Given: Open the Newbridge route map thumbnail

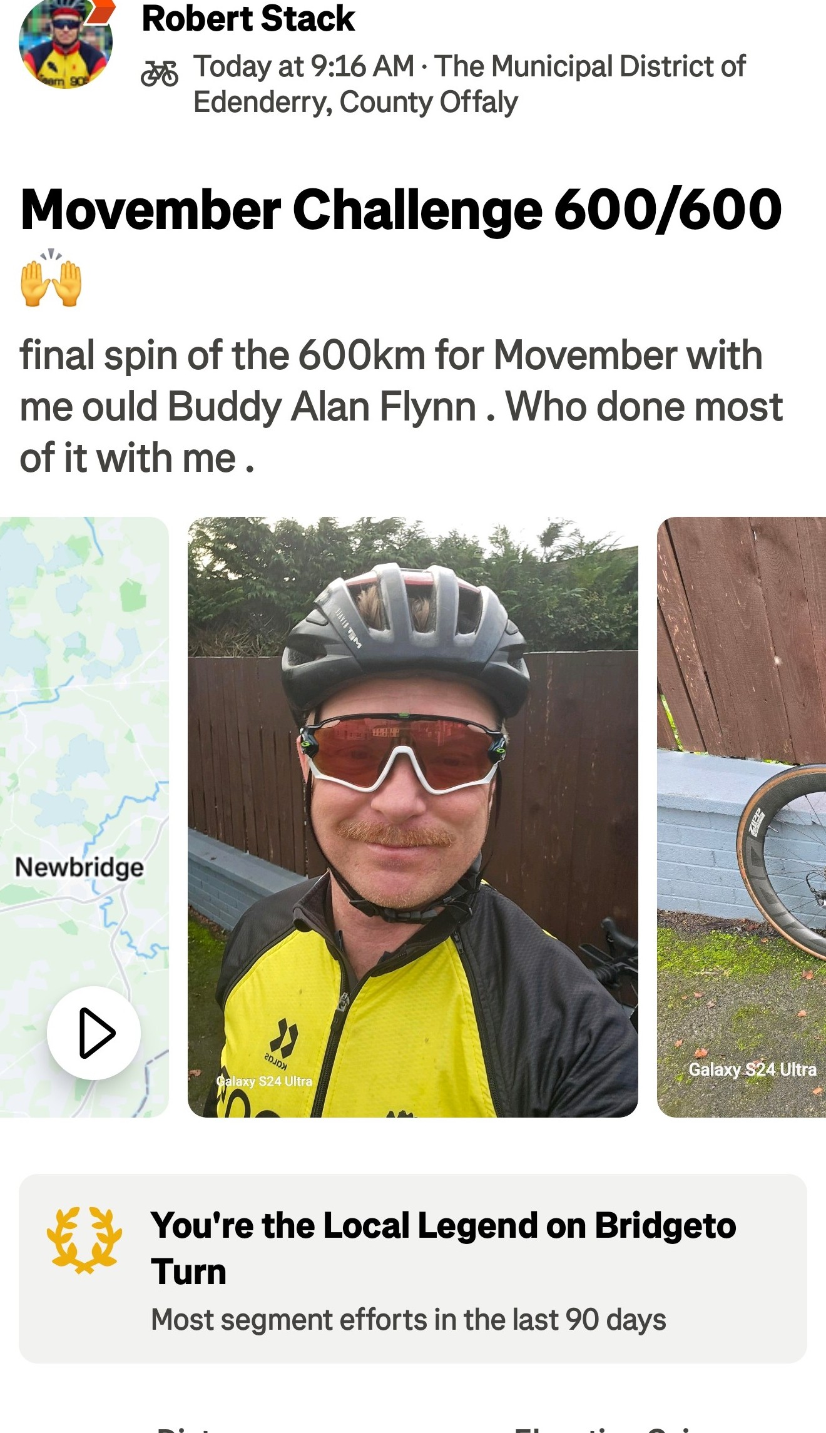Looking at the screenshot, I should coord(84,817).
